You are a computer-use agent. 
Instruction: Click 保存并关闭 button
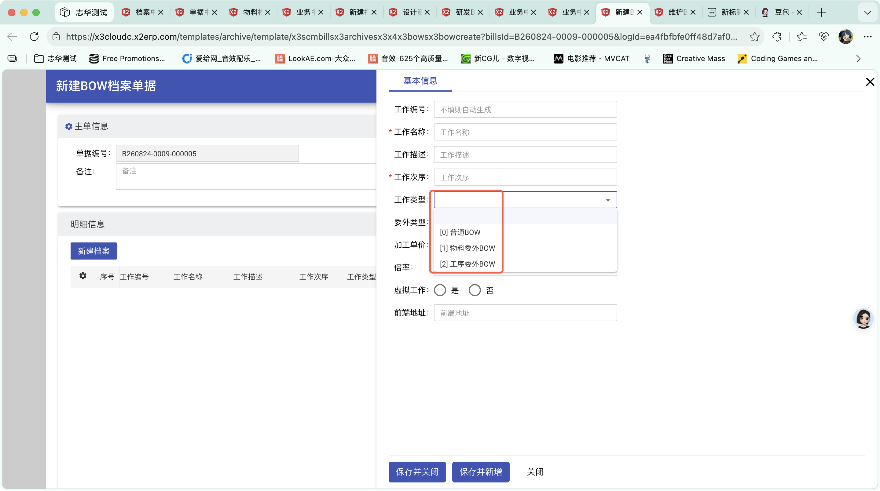(417, 472)
